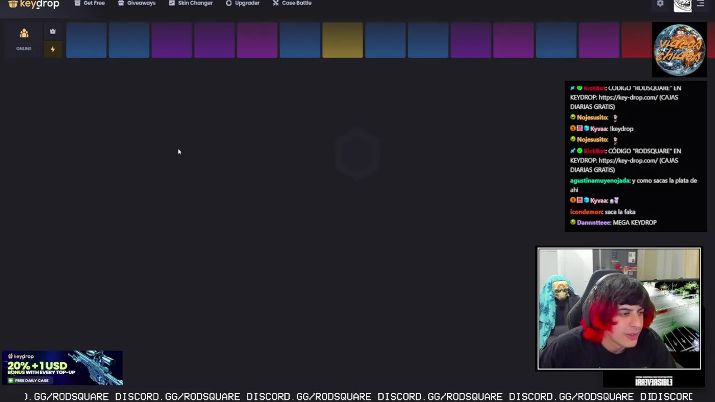This screenshot has width=715, height=402.
Task: Click the Free Daily Case label
Action: coord(31,381)
